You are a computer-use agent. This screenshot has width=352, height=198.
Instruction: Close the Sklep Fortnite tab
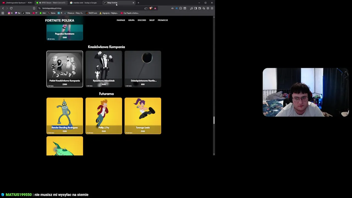point(133,3)
